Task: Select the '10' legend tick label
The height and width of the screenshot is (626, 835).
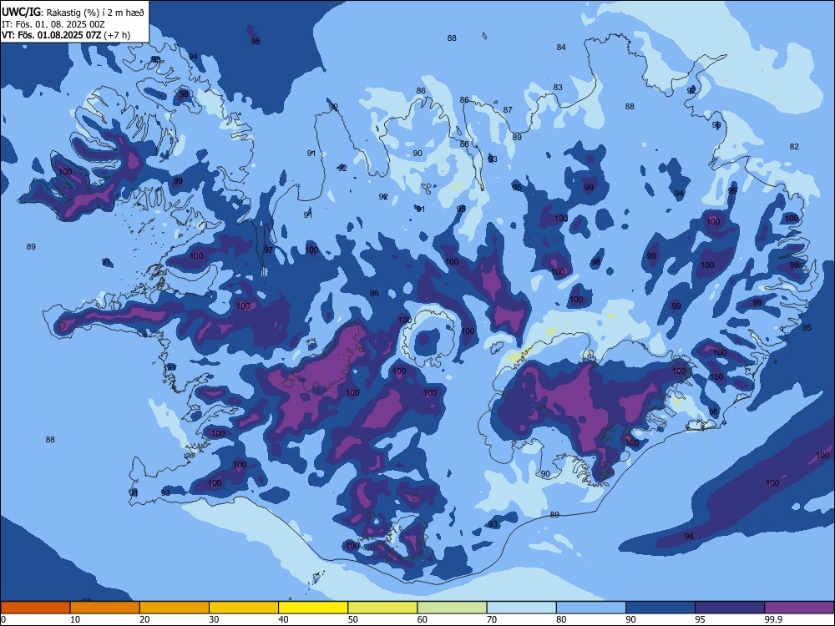Action: [75, 619]
